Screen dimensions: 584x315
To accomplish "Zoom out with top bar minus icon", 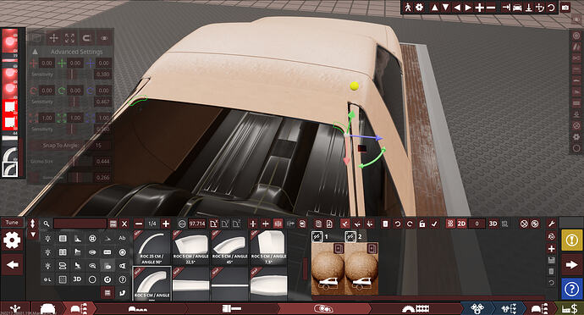I will point(491,8).
